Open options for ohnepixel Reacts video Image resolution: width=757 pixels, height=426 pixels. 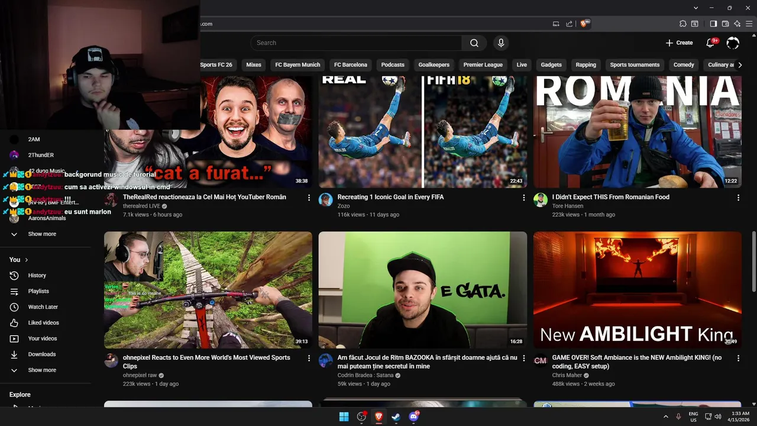click(309, 358)
